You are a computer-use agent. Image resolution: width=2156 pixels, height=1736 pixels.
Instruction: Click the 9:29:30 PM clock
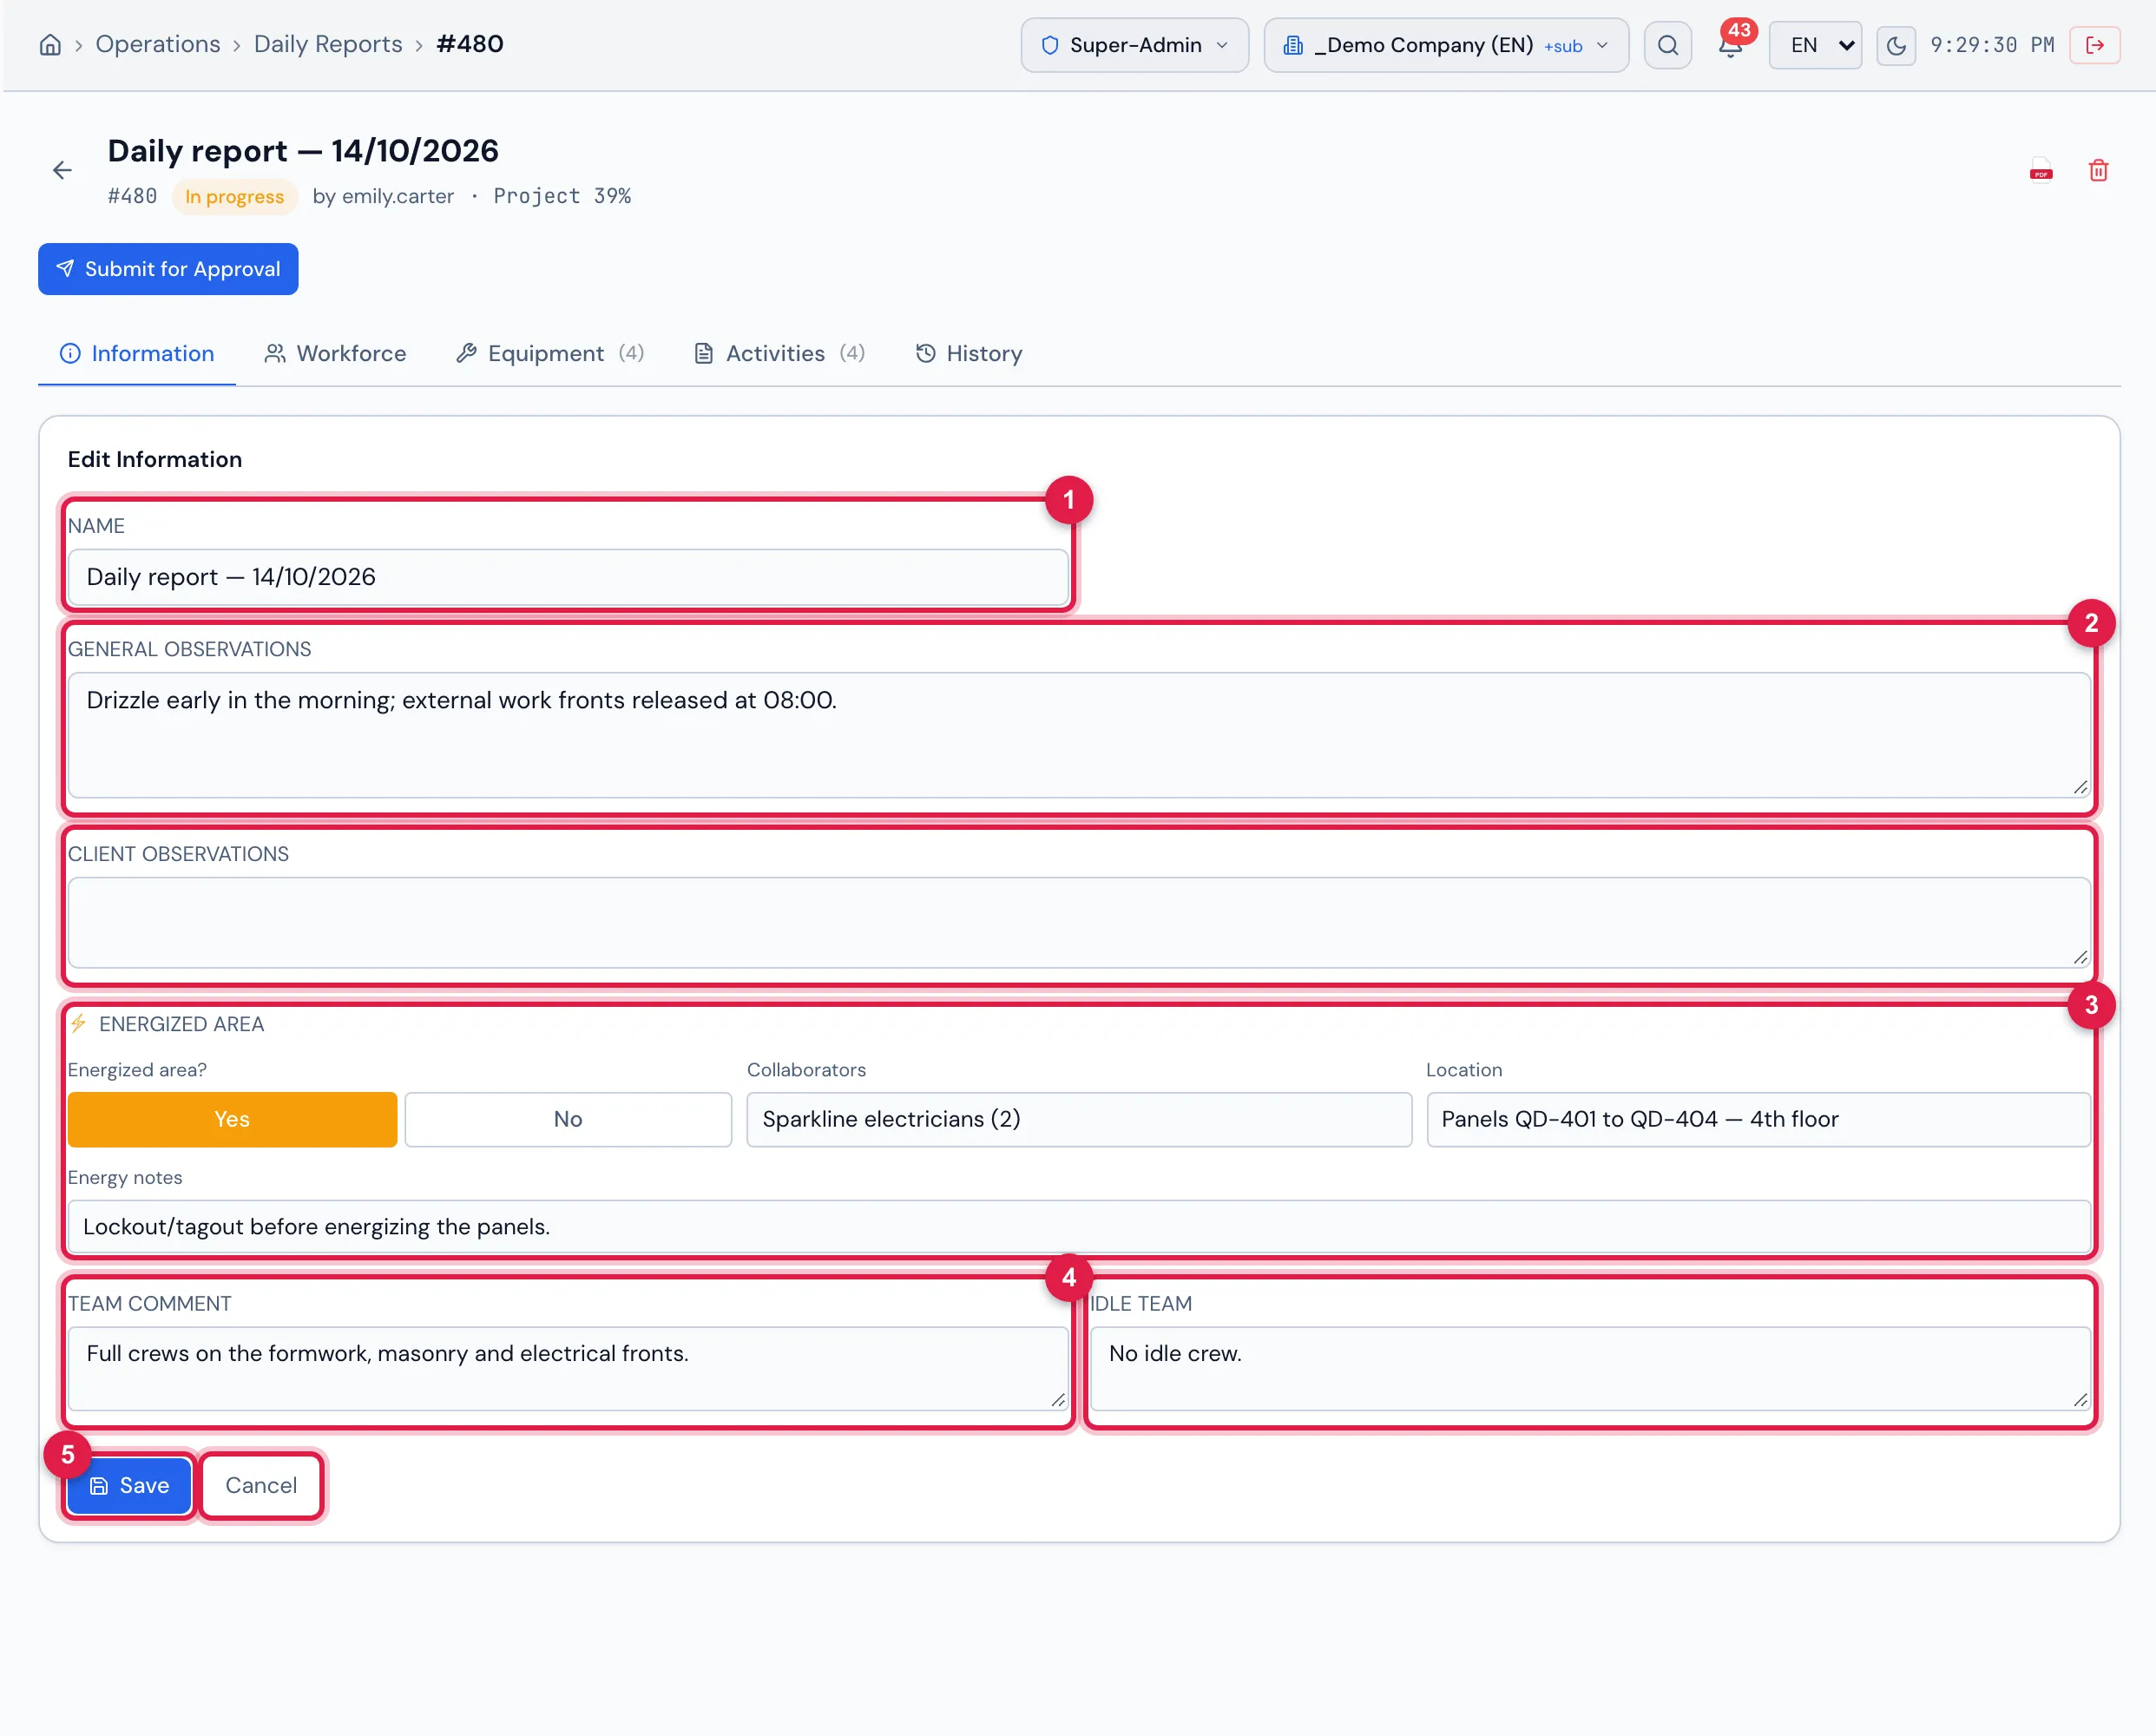[1992, 45]
